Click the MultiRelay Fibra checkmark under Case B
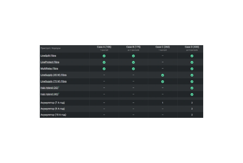Screen dimensions: 243x163 (133, 69)
